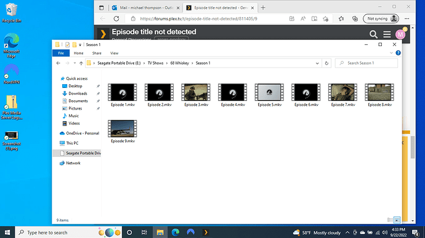
Task: Refresh the Season 1 folder
Action: click(x=326, y=63)
